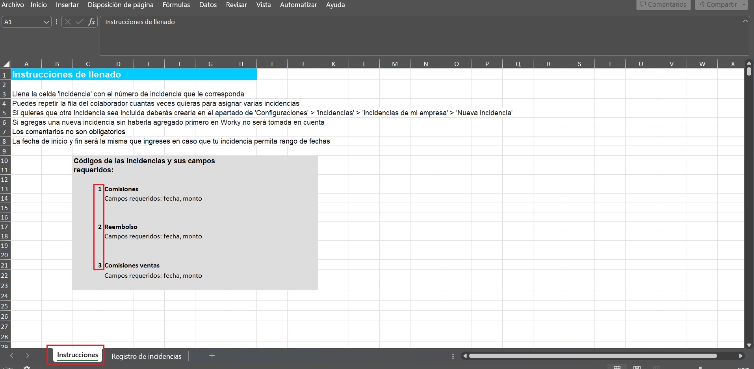Click the 'Reembolso' code 2 label

point(121,227)
